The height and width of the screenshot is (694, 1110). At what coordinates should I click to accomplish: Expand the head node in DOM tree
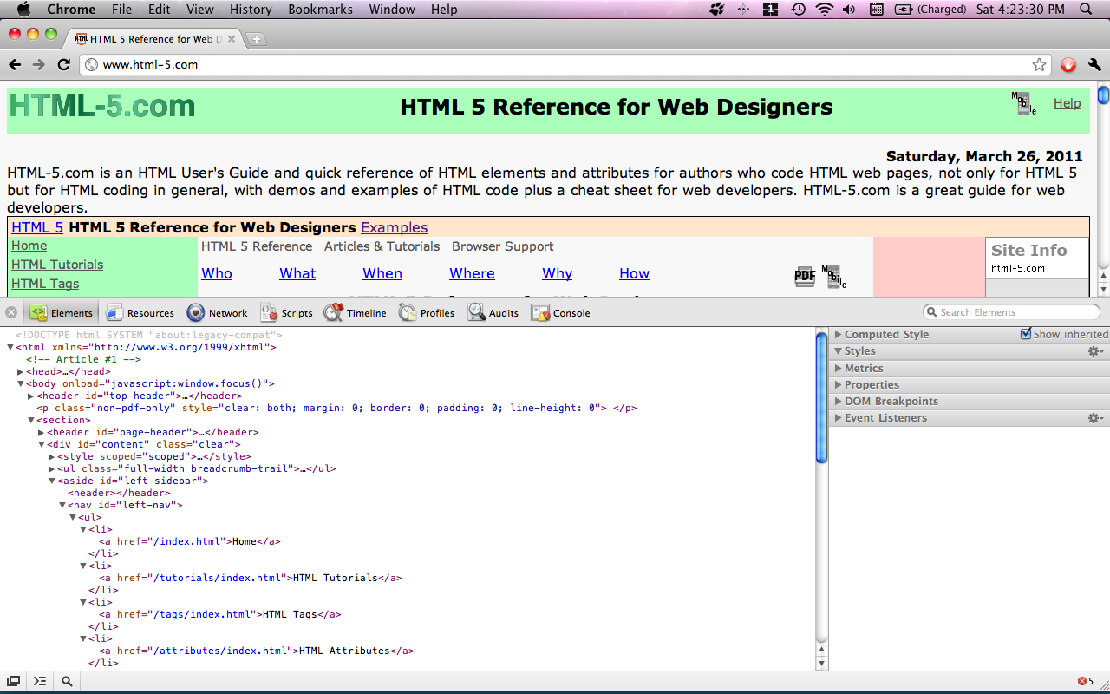[21, 371]
